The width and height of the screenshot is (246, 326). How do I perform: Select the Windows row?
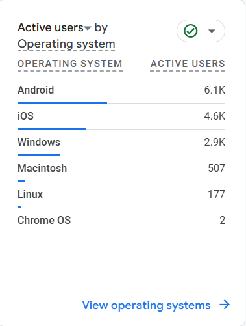[x=121, y=143]
